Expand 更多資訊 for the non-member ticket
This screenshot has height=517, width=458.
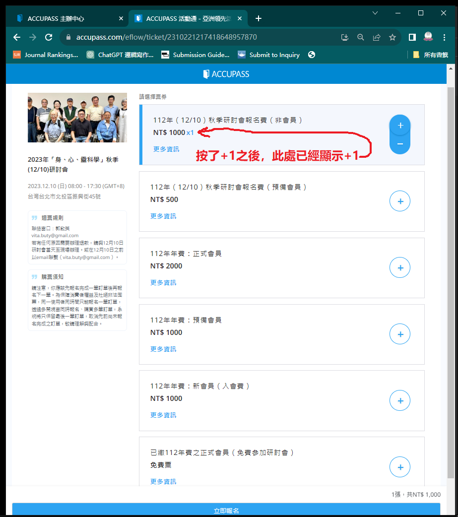point(166,149)
